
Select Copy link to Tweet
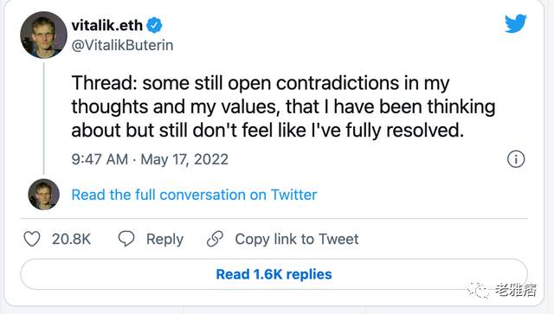297,239
